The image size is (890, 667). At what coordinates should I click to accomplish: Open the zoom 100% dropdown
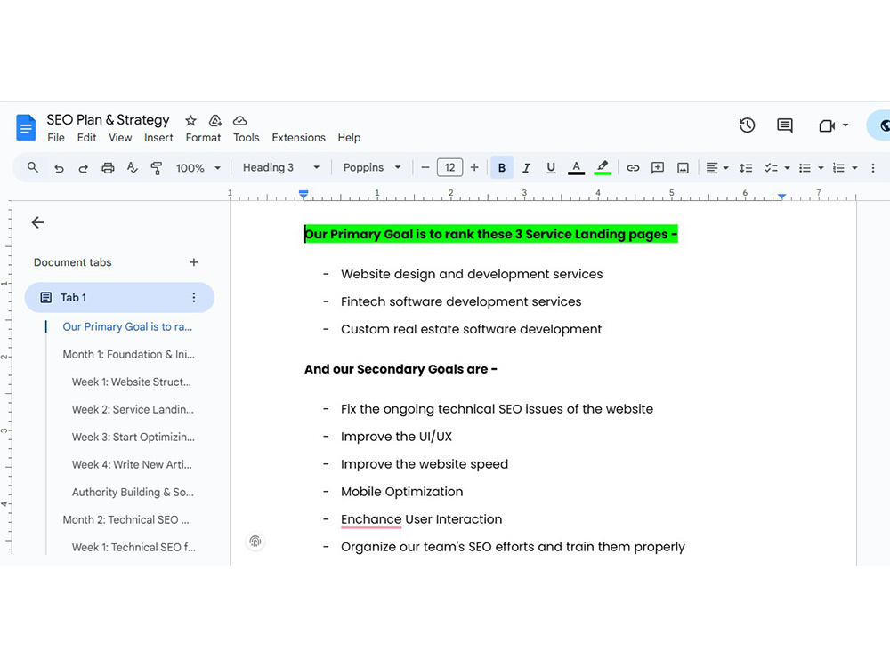pos(198,168)
